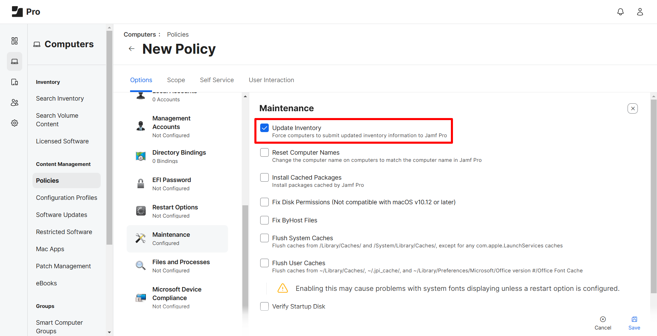The image size is (657, 336).
Task: Open Patch Management in the sidebar
Action: point(63,266)
